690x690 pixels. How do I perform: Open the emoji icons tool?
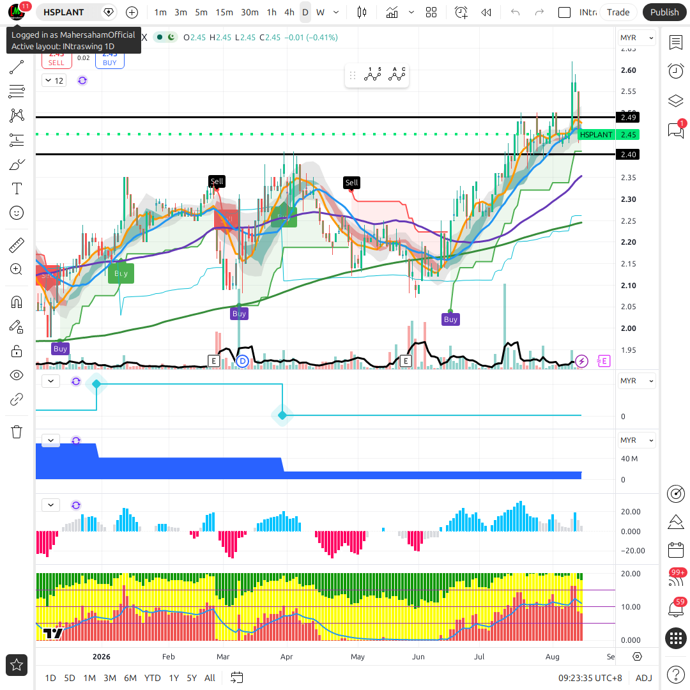point(17,213)
